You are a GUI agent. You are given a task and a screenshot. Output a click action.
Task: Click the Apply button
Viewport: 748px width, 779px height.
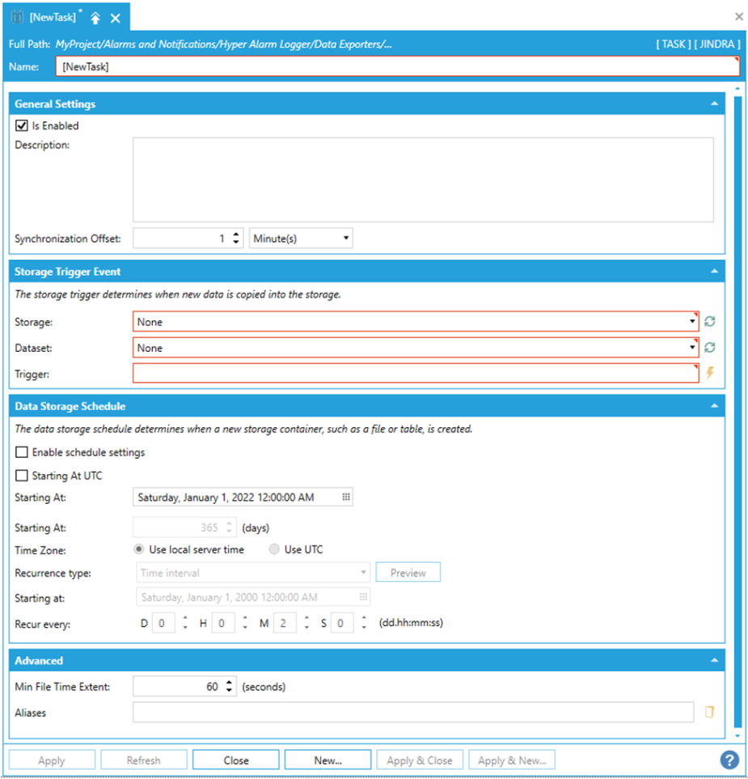point(52,760)
